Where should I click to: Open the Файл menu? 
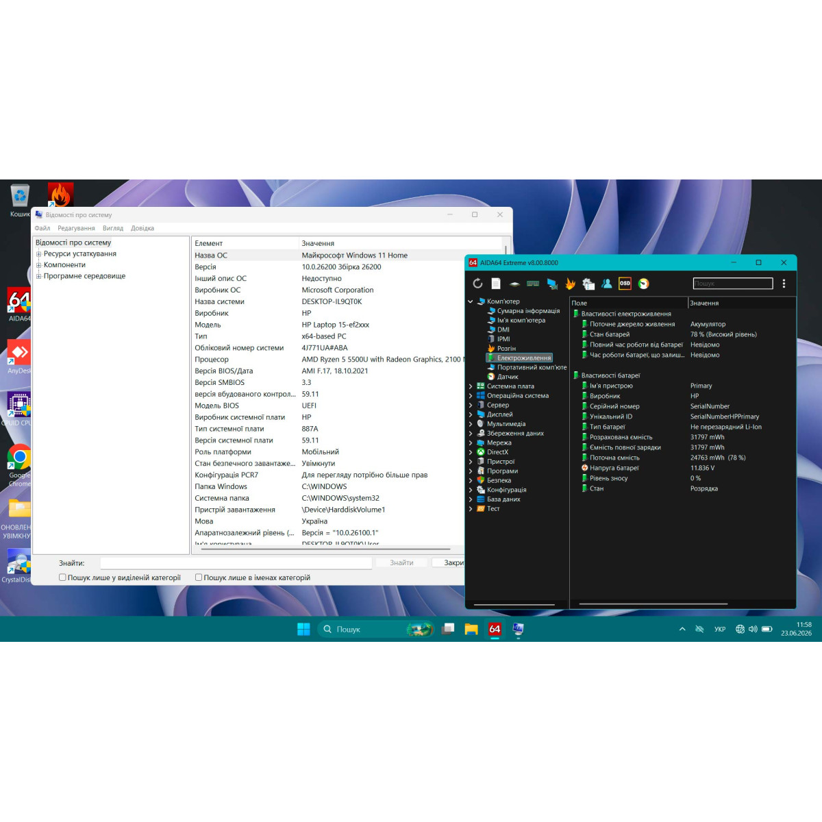pos(42,228)
